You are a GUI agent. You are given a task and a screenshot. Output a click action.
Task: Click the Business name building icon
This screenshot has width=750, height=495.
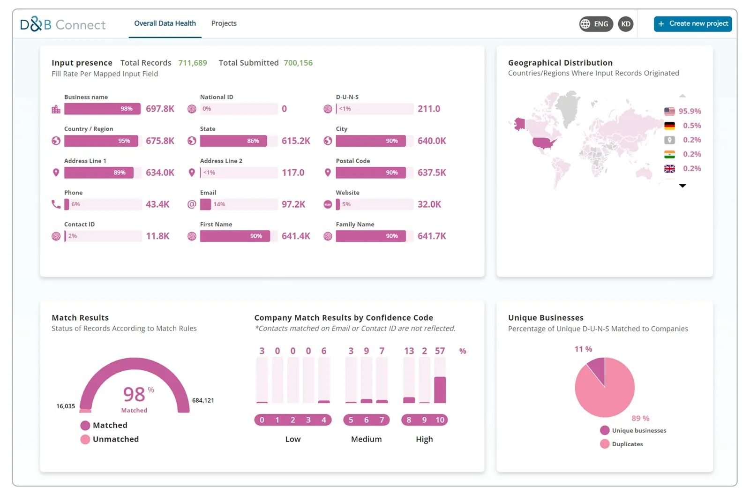pyautogui.click(x=56, y=109)
